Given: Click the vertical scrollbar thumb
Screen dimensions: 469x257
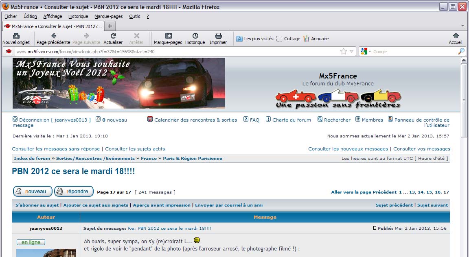Looking at the screenshot, I should [464, 101].
